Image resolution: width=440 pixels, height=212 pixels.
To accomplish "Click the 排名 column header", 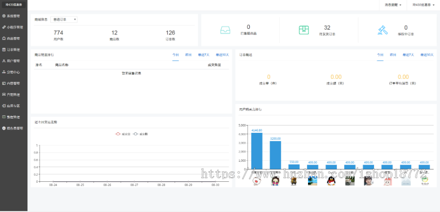I will (x=39, y=65).
